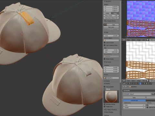Screen dimensions: 155x116
Task: Open the Scene properties tab
Action: [x=132, y=83]
